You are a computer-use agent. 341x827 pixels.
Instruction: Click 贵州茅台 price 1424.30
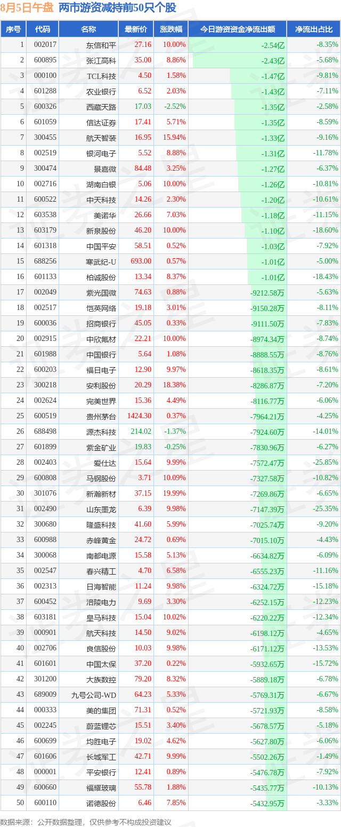140,416
